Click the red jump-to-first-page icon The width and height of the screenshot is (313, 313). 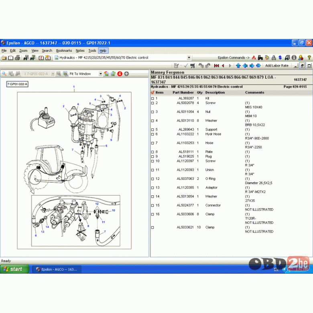click(216, 66)
